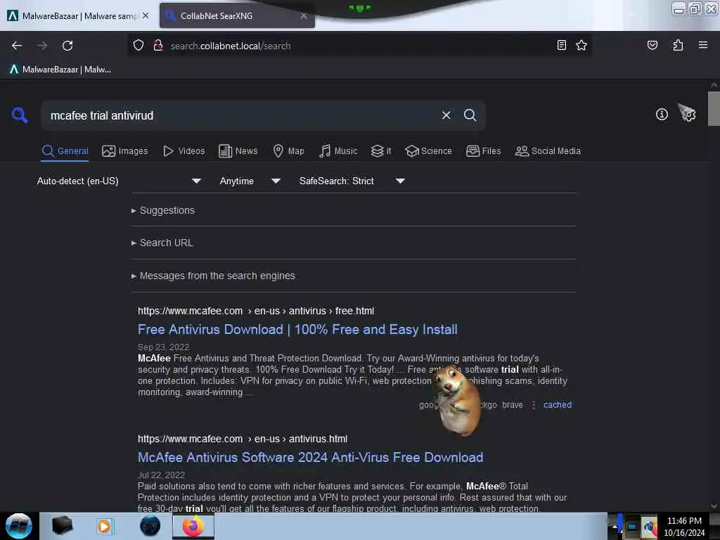Switch to the IT category
Screen dimensions: 720x540
click(x=381, y=151)
